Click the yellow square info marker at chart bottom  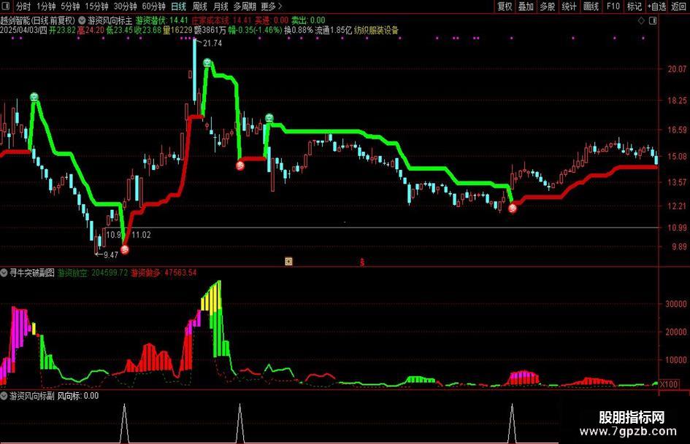click(288, 262)
